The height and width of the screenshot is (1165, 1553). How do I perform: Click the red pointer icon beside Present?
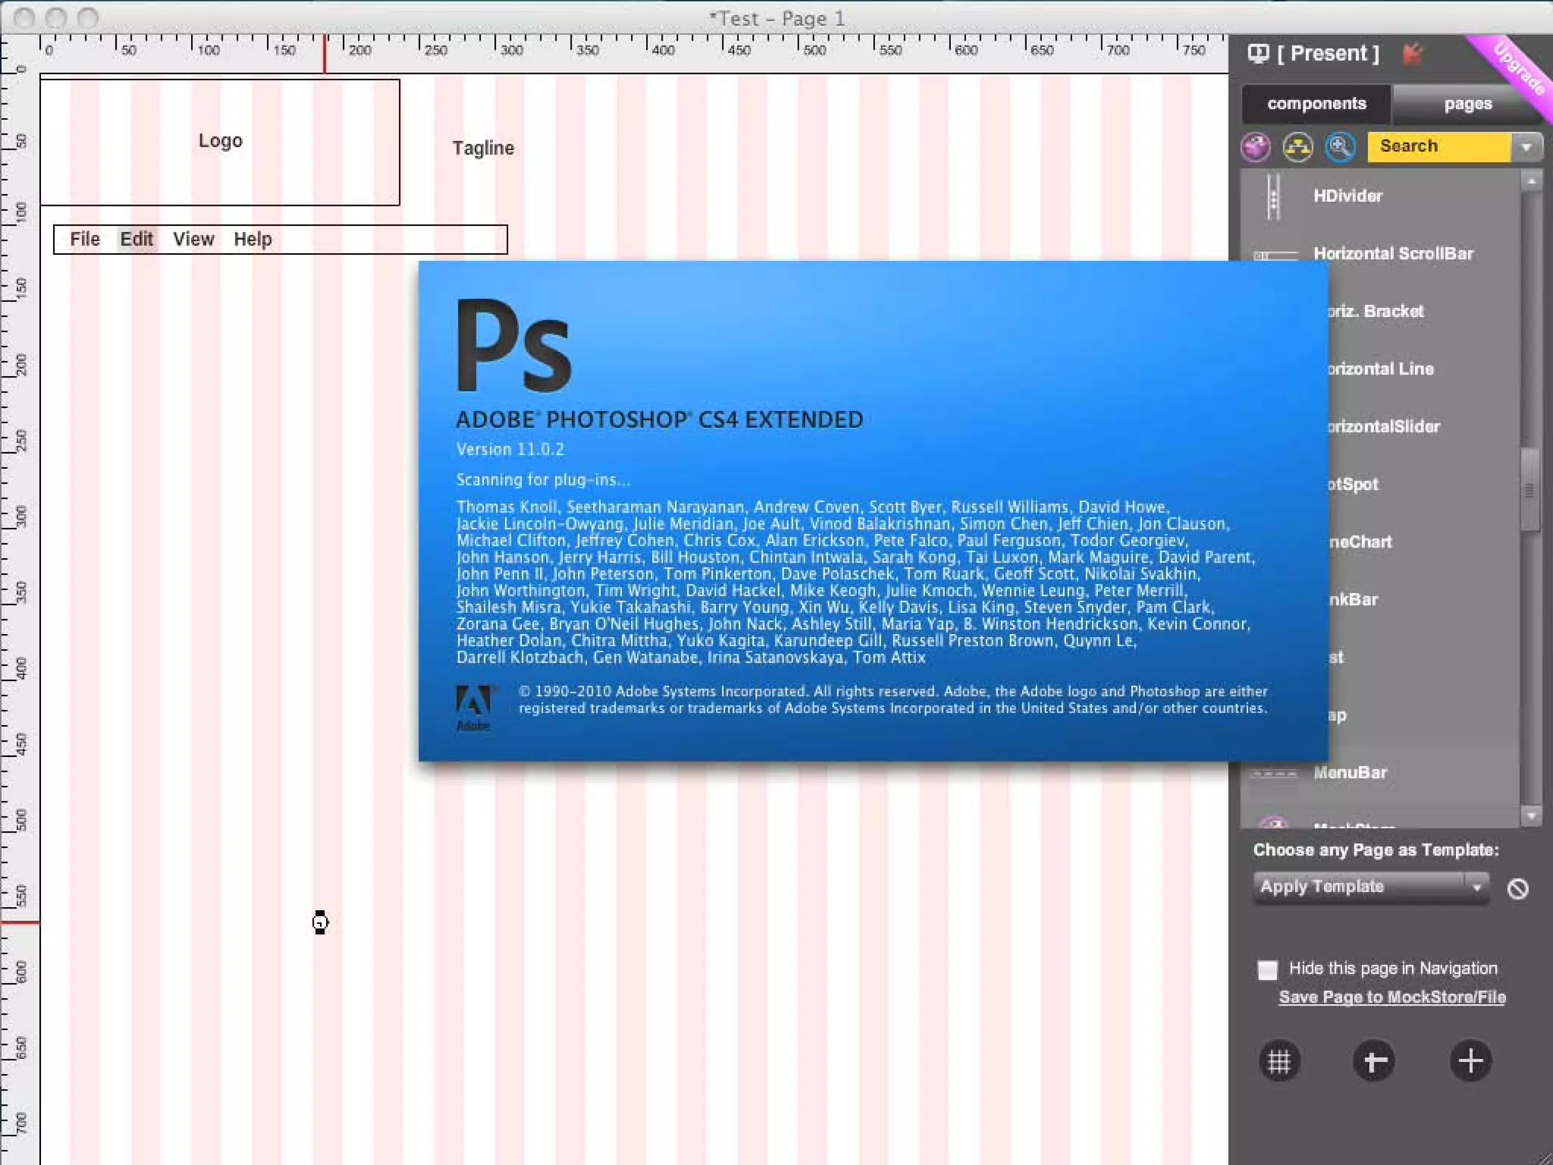(1411, 54)
